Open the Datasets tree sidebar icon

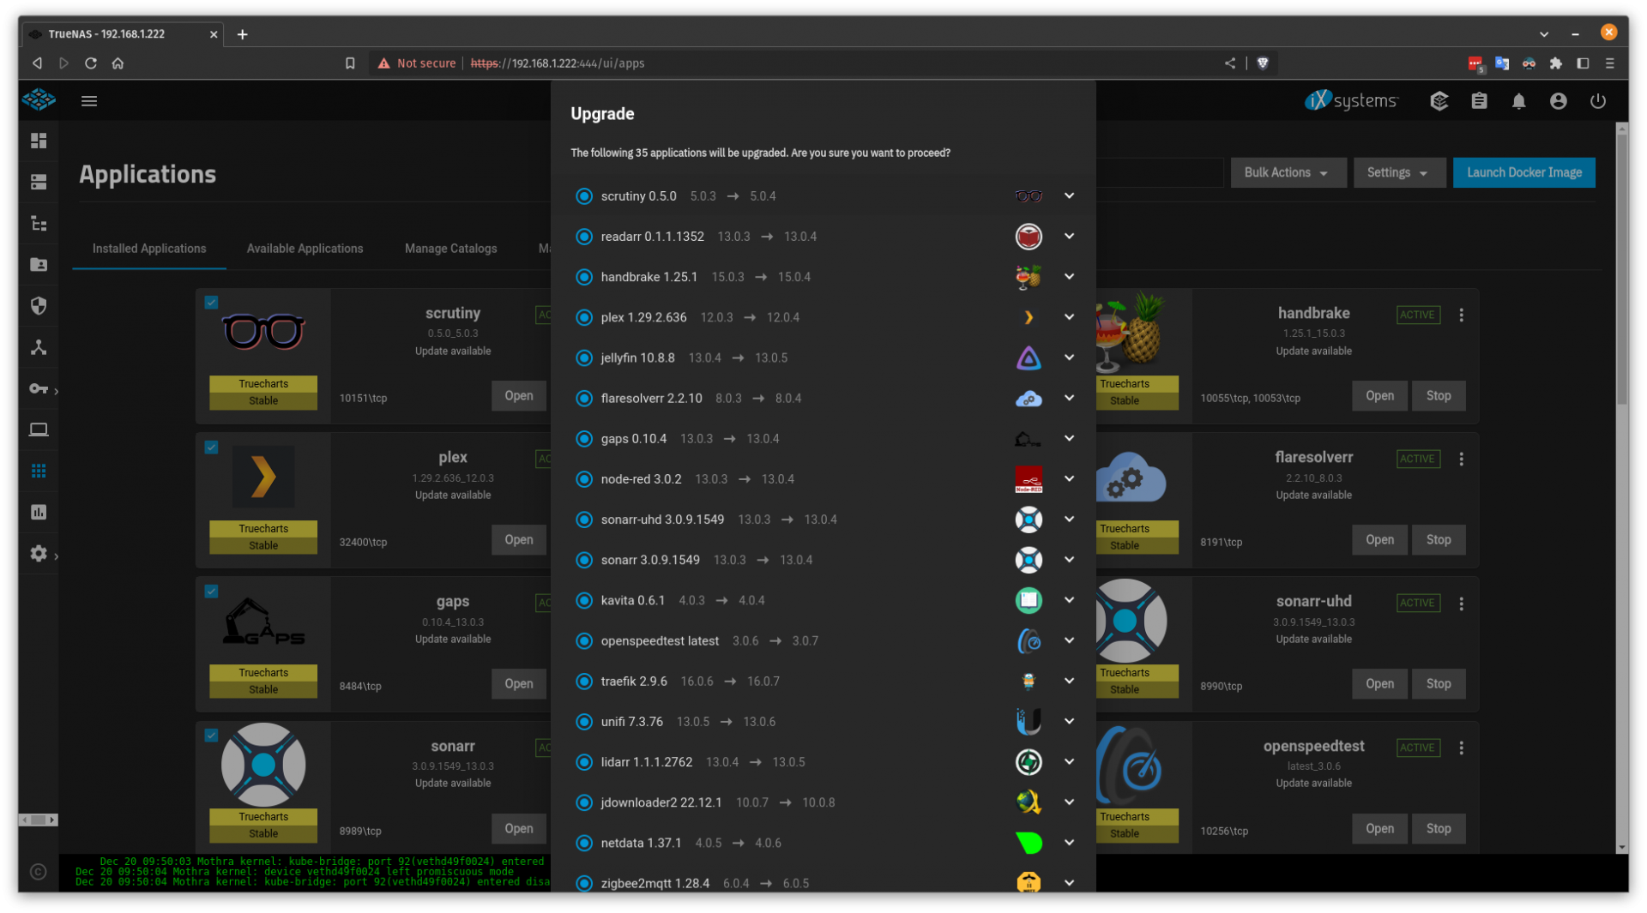click(39, 224)
